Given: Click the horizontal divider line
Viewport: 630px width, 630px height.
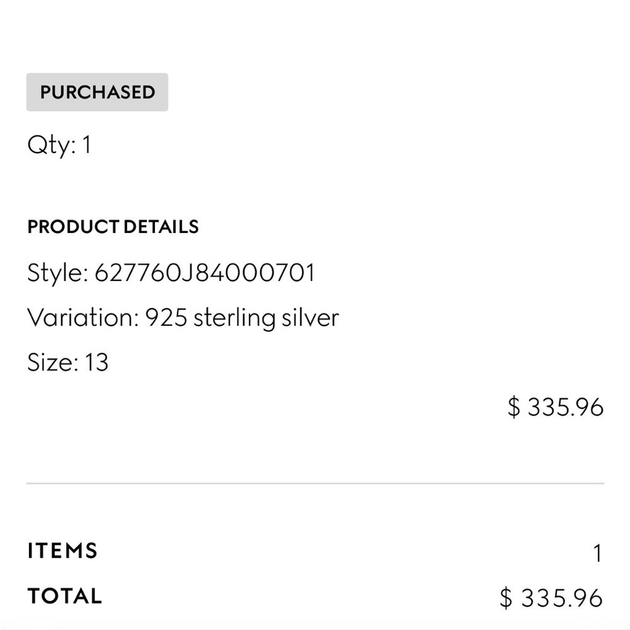Looking at the screenshot, I should 315,484.
